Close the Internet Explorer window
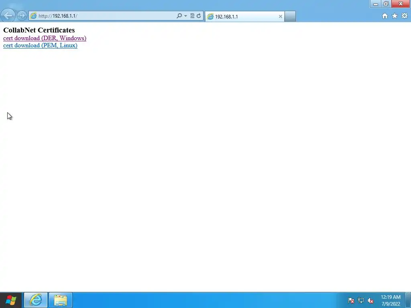Image resolution: width=411 pixels, height=308 pixels. click(x=401, y=4)
